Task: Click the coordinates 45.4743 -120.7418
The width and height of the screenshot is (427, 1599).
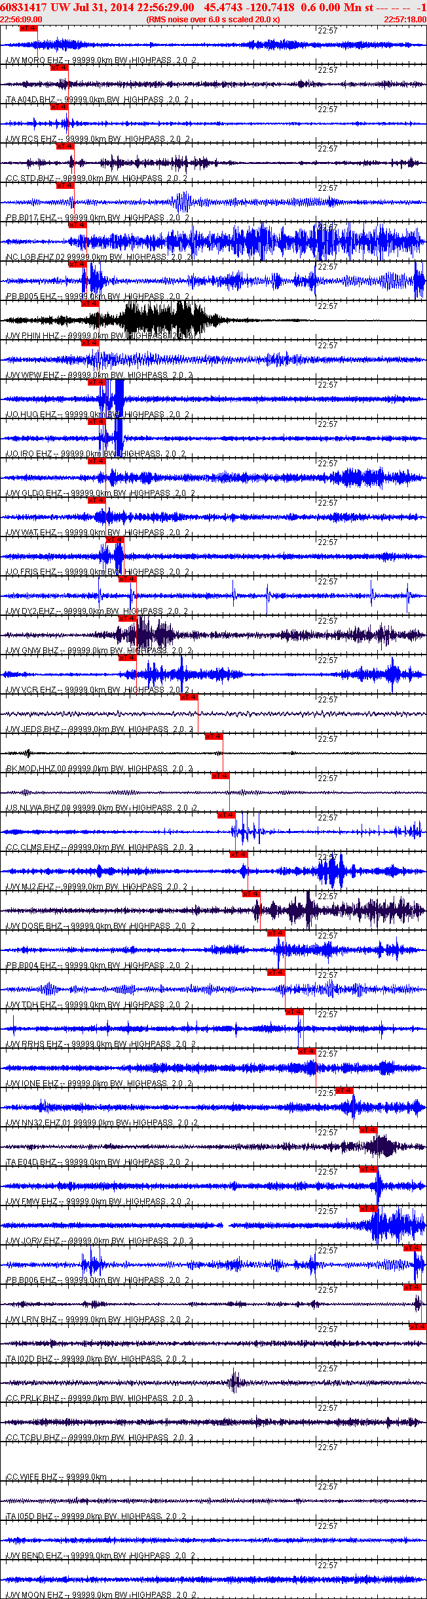Action: coord(250,7)
